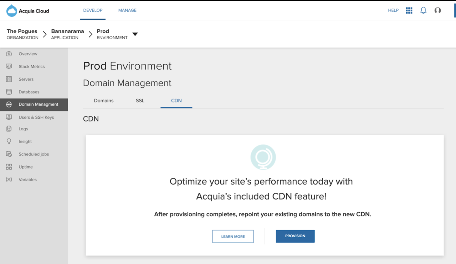Image resolution: width=456 pixels, height=264 pixels.
Task: Expand the Prod environment dropdown
Action: click(135, 34)
